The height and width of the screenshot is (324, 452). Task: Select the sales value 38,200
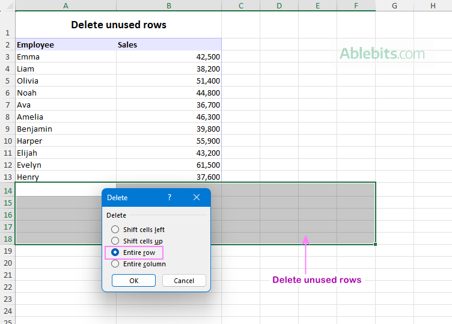point(169,69)
